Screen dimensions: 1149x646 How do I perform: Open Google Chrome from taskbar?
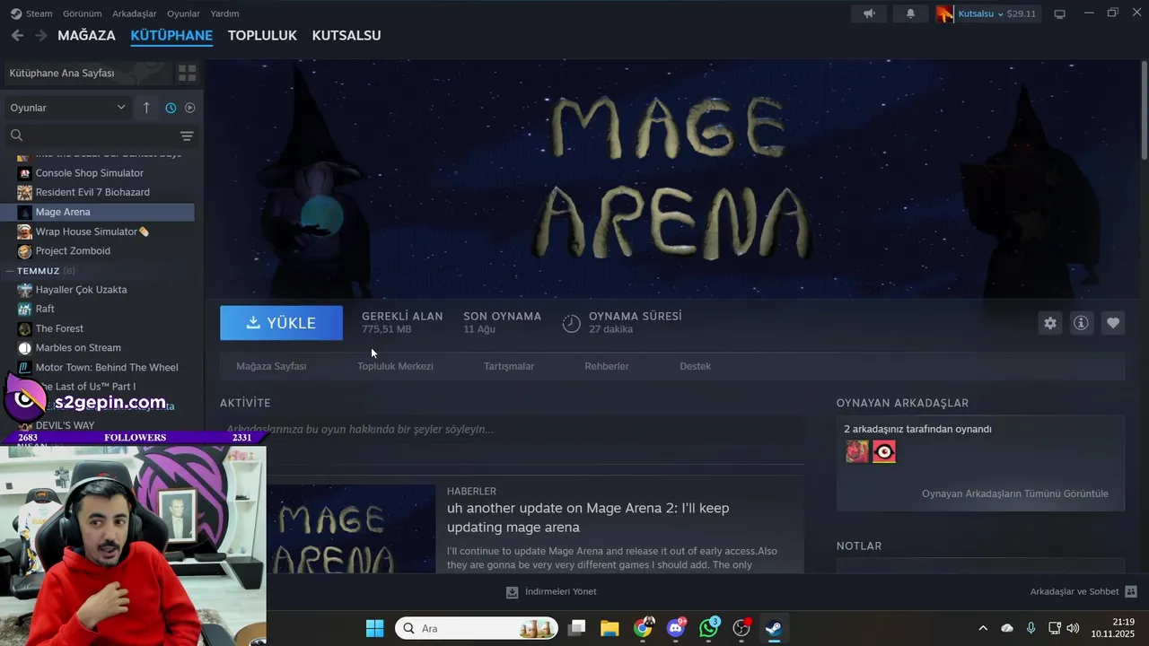point(643,628)
